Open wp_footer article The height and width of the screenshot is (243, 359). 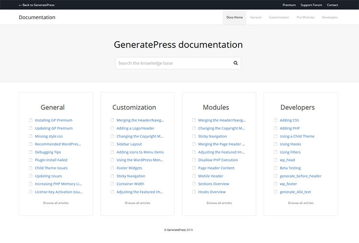click(x=288, y=184)
